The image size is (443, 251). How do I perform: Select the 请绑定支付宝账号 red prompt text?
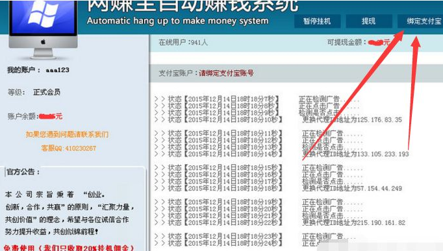coord(226,73)
